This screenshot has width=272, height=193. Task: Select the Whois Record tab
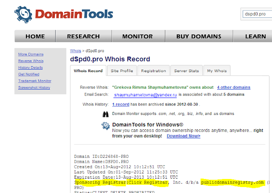click(x=88, y=70)
